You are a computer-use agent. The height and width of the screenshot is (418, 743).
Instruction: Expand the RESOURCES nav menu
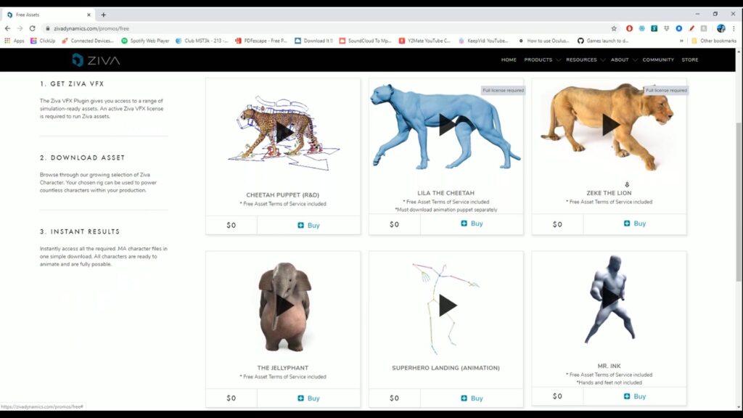point(586,60)
